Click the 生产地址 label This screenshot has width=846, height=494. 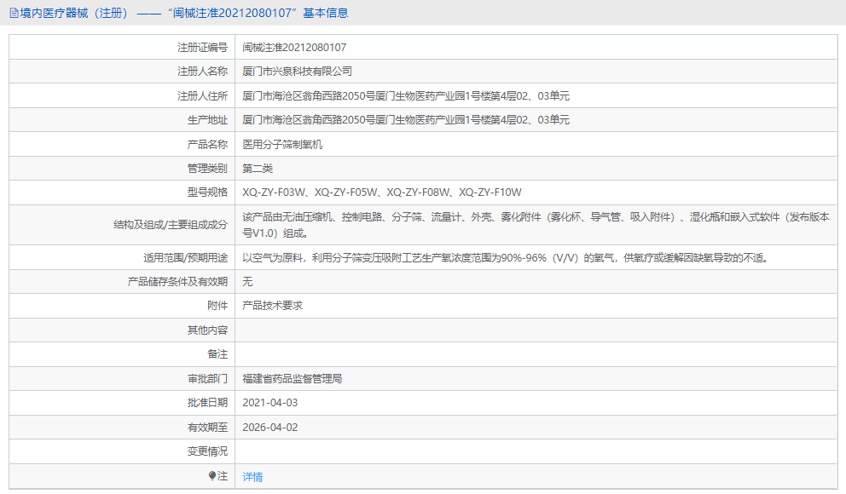click(207, 119)
